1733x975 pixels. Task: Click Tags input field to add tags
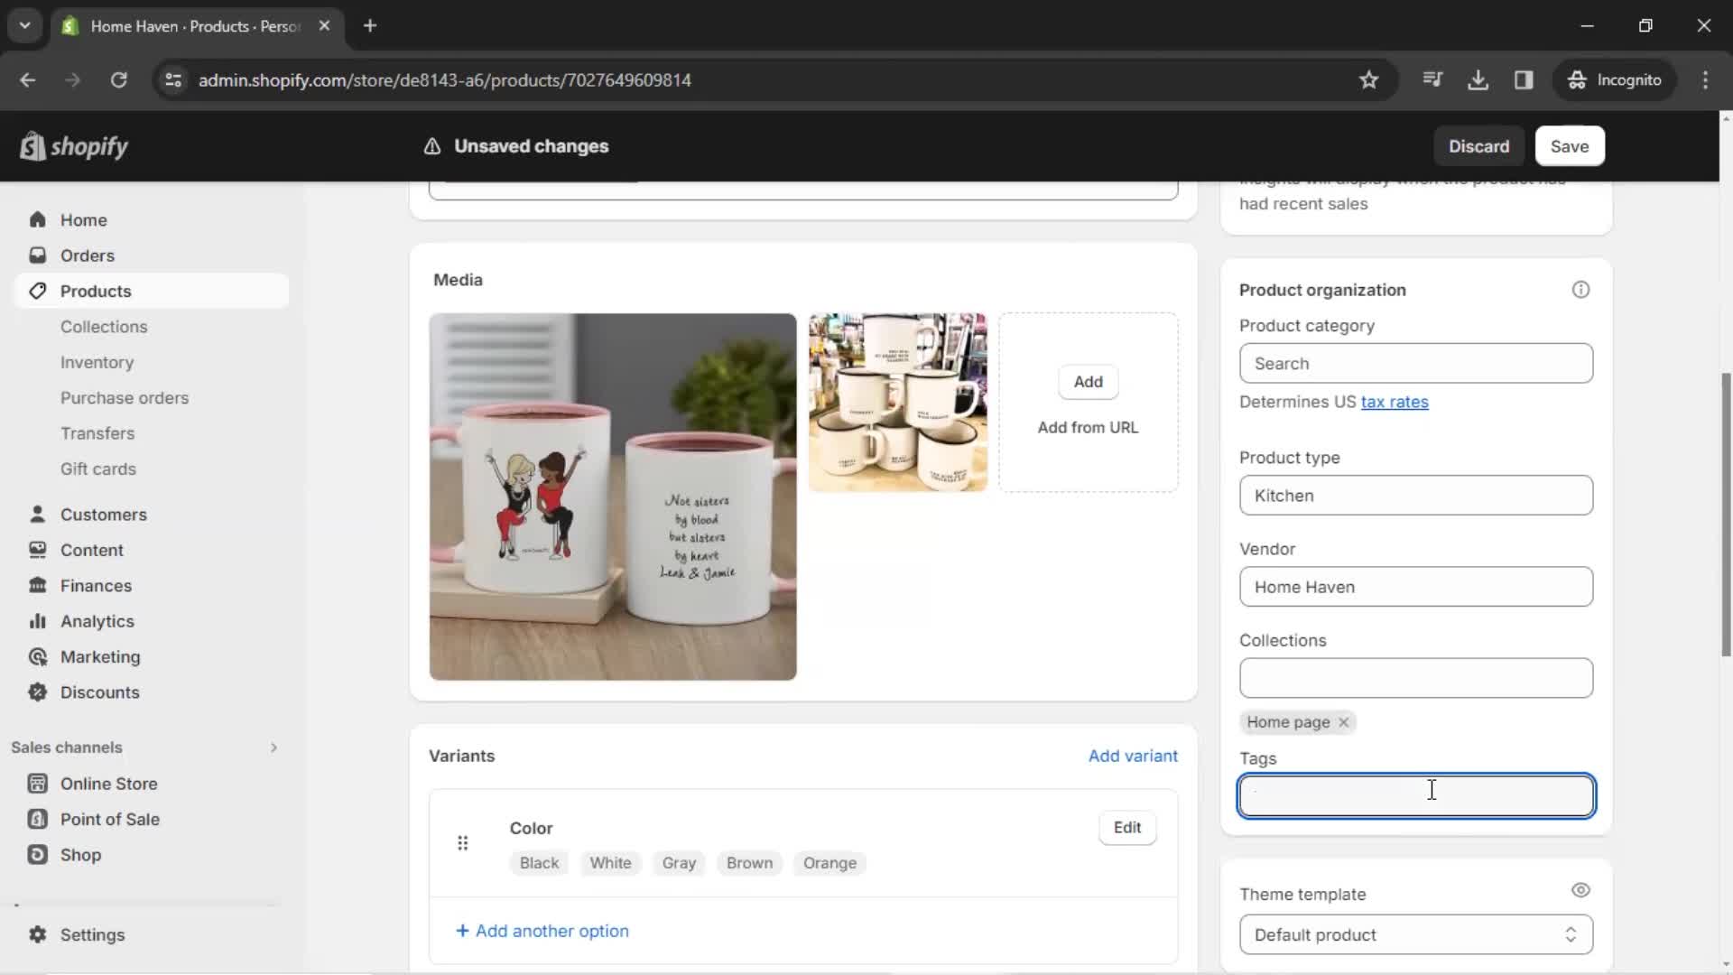pos(1418,795)
